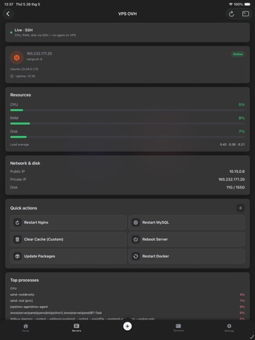Tap the RAM 8% value

click(242, 118)
